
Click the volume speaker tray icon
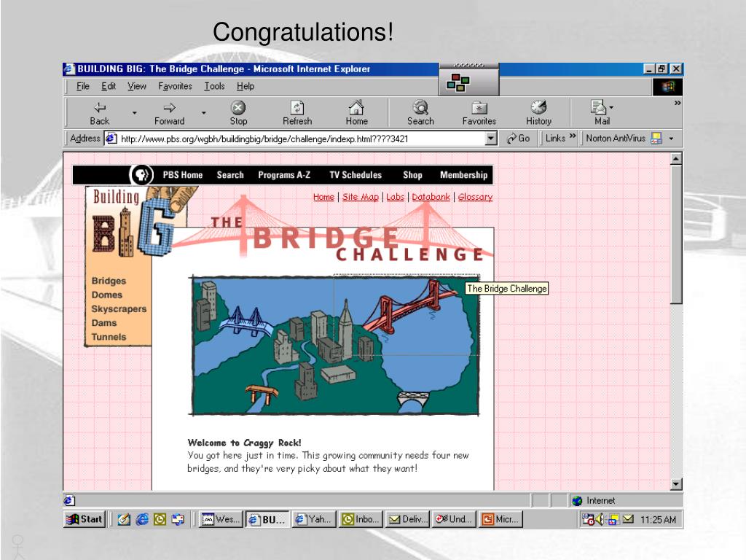[x=600, y=519]
